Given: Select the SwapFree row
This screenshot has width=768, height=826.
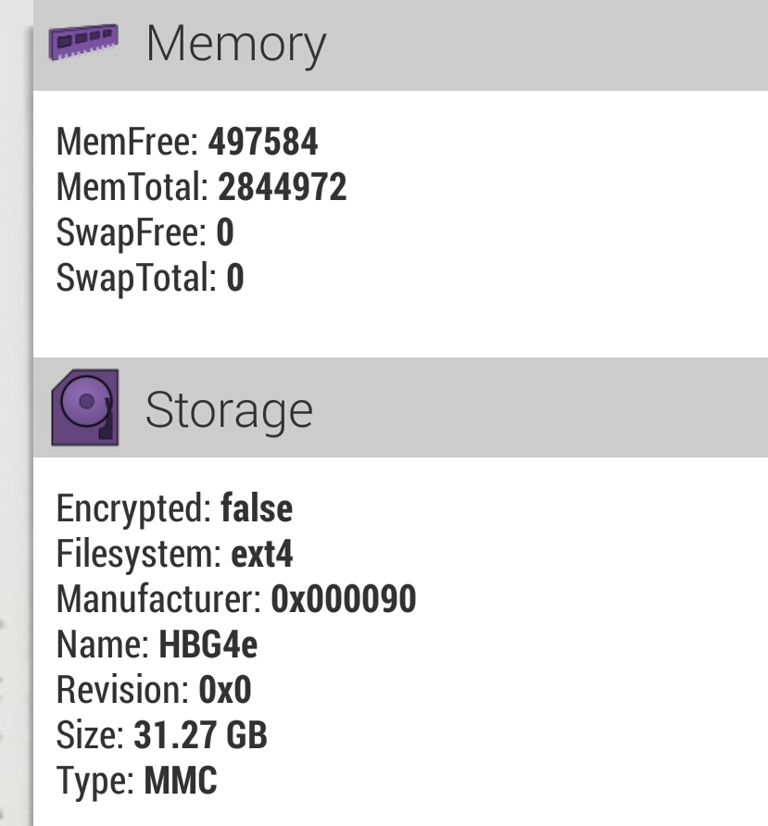Looking at the screenshot, I should pos(145,232).
